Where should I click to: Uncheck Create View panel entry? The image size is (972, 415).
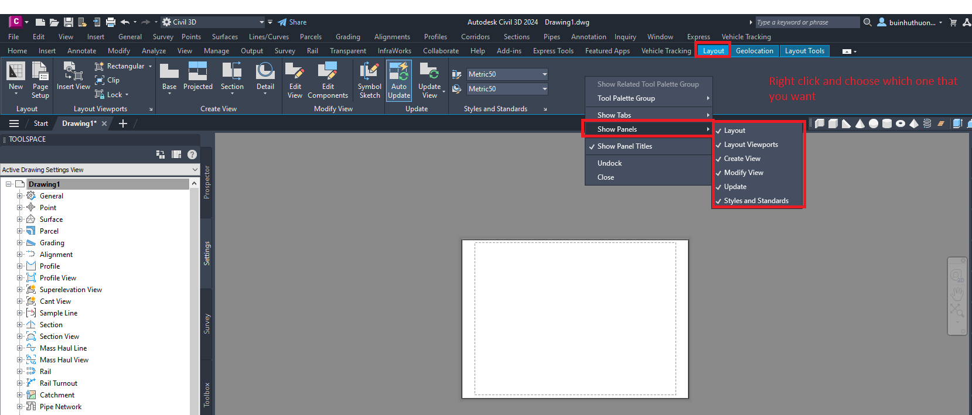(x=758, y=159)
